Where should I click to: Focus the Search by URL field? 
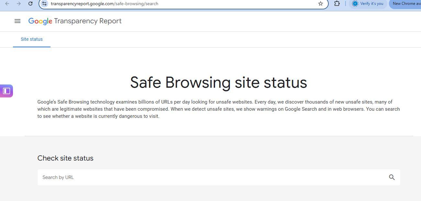point(210,177)
